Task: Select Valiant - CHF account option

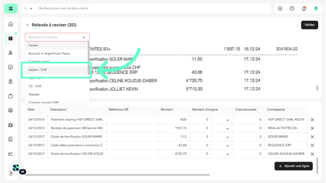Action: point(56,70)
